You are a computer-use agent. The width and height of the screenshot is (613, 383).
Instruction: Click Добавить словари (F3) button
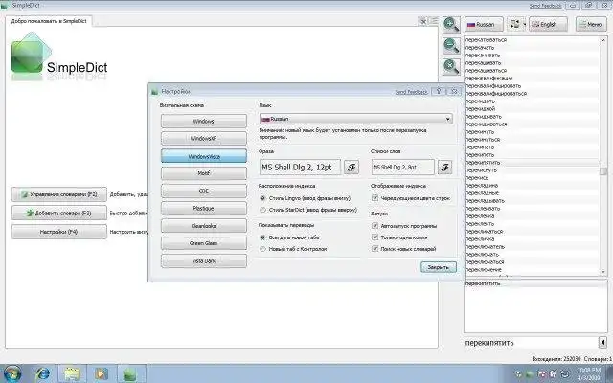point(59,213)
